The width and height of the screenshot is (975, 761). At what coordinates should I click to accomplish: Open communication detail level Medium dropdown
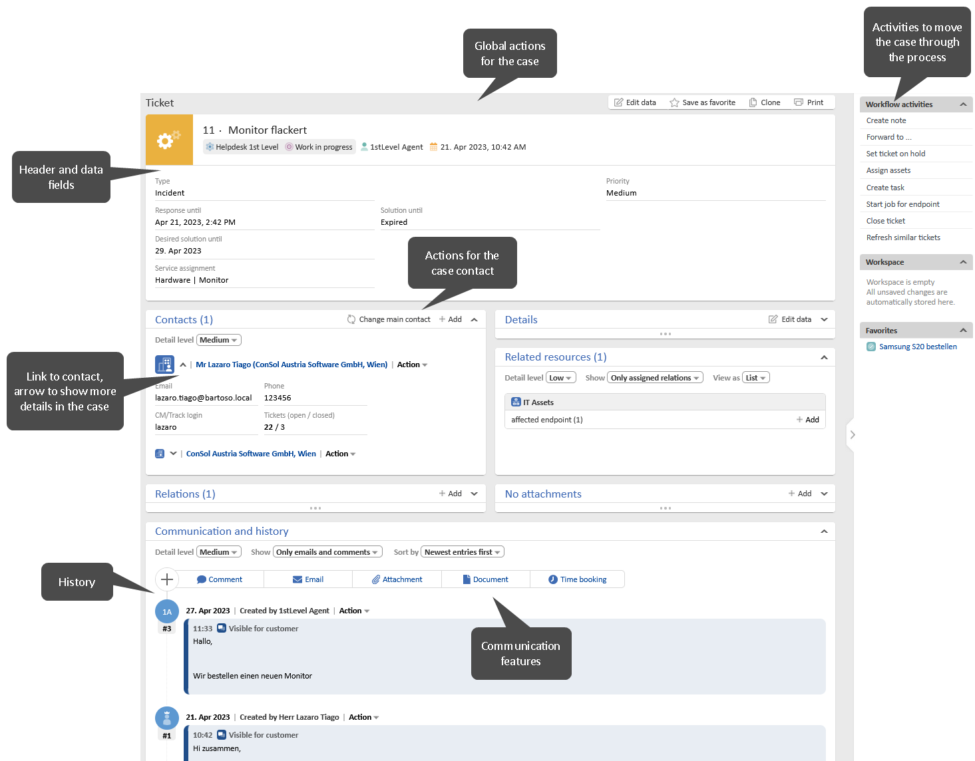tap(219, 552)
